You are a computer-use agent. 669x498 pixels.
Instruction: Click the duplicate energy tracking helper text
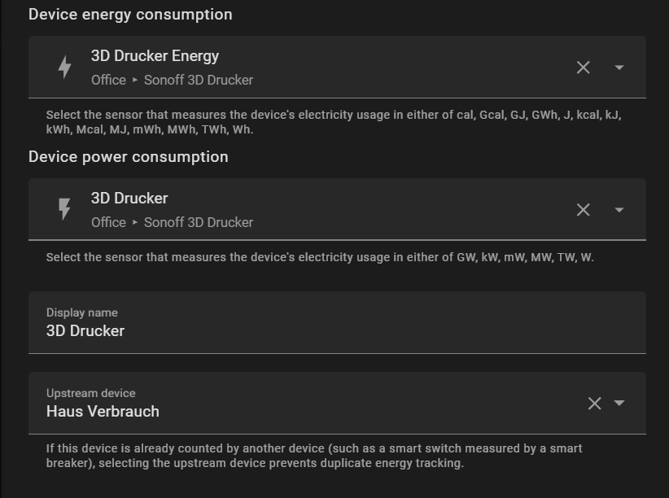[314, 456]
